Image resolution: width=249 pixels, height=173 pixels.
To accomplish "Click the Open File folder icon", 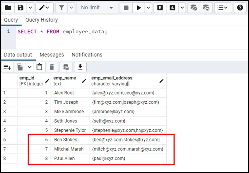I will point(8,8).
